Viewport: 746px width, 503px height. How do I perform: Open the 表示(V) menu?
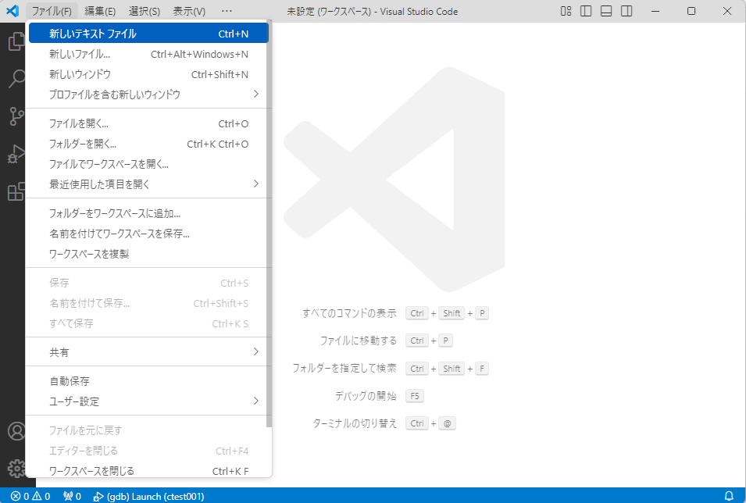(x=189, y=11)
